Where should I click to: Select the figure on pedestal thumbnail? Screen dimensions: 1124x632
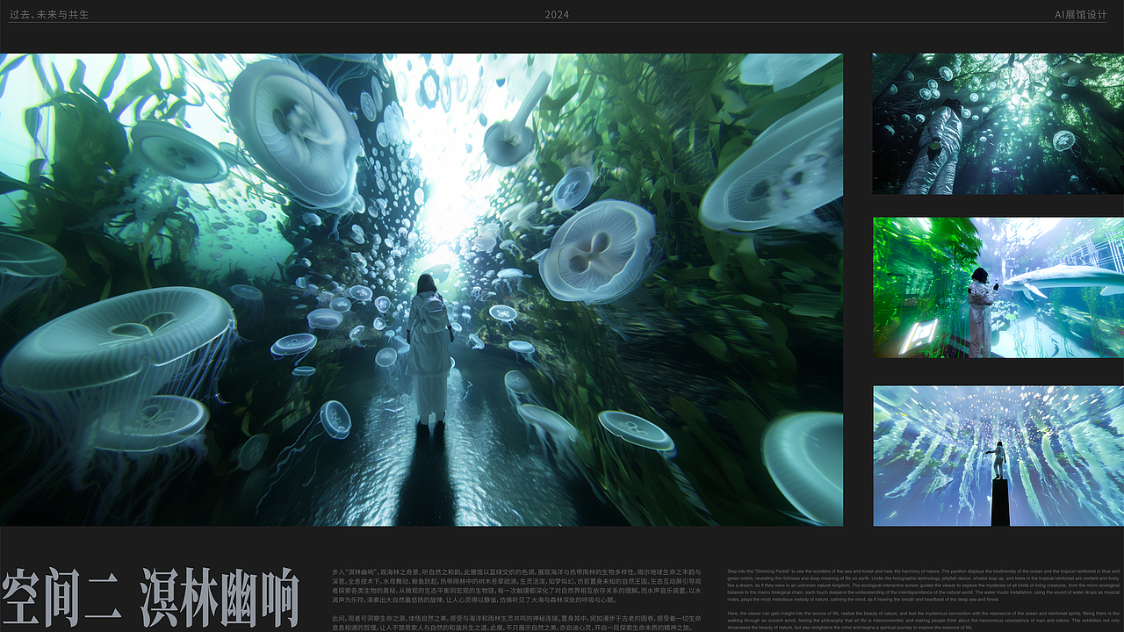pyautogui.click(x=998, y=456)
